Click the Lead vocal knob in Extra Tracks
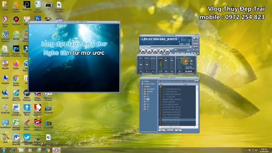The width and height of the screenshot is (272, 153). click(x=186, y=61)
